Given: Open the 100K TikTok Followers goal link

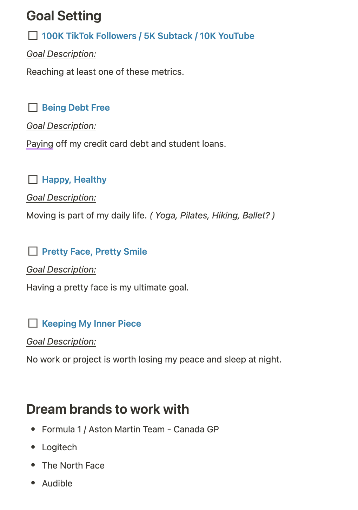Looking at the screenshot, I should tap(148, 36).
